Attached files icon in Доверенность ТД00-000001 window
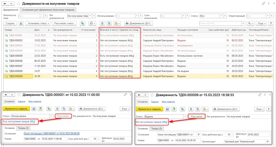 pos(71,109)
